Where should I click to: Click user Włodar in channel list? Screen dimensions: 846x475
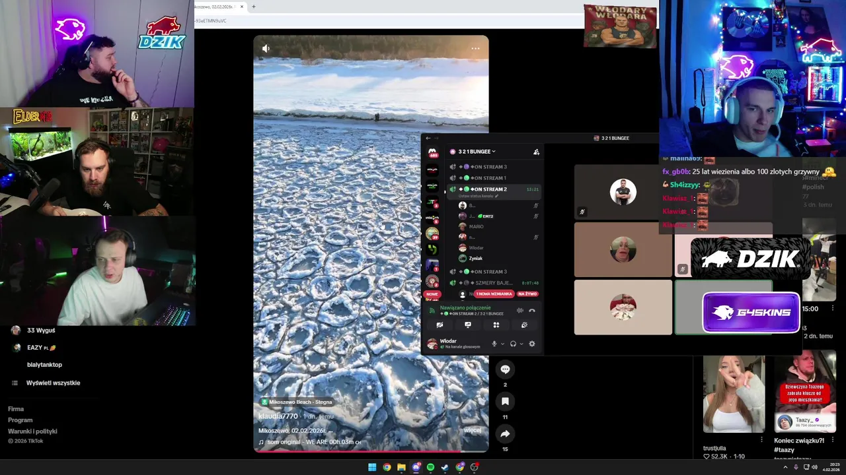(475, 248)
